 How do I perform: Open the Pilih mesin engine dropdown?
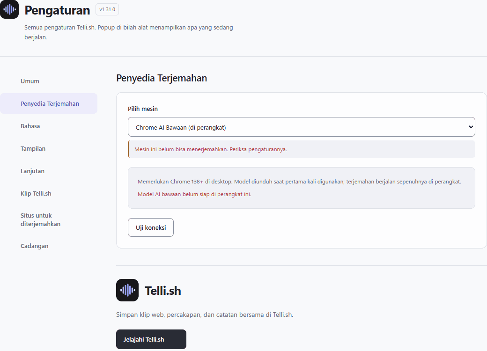[x=301, y=127]
